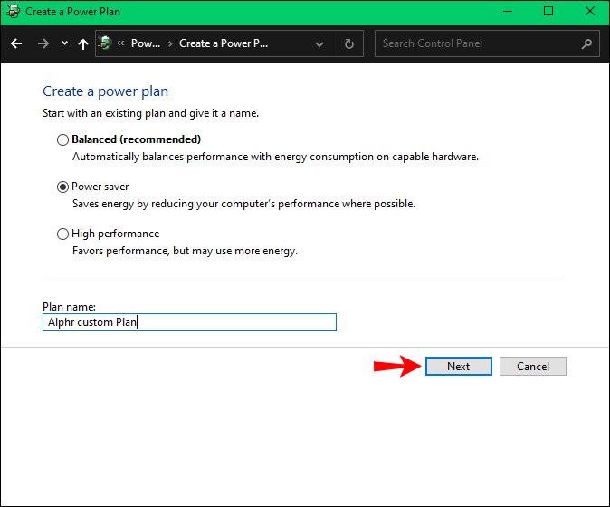This screenshot has height=507, width=610.
Task: Expand the address bar history chevron
Action: click(x=319, y=44)
